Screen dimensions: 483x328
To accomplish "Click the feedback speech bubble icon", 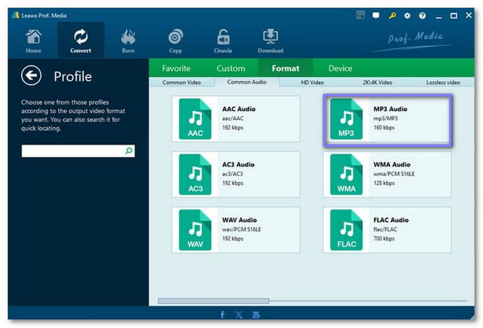I will pyautogui.click(x=376, y=15).
